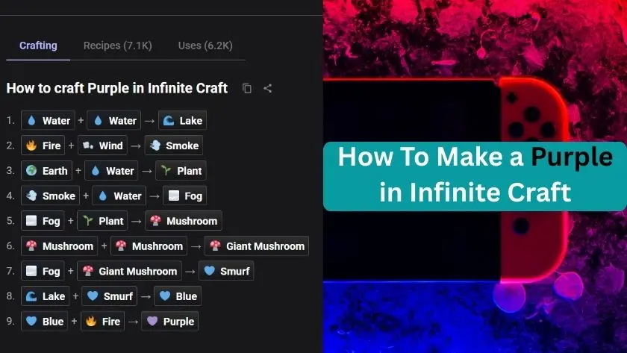
Task: Select the Lake result in step 1
Action: coord(182,120)
